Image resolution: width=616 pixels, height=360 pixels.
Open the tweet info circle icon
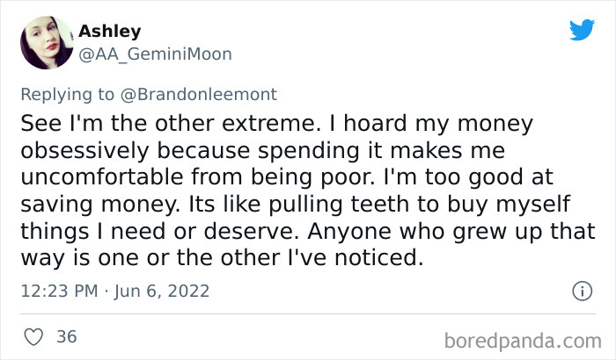coord(581,290)
